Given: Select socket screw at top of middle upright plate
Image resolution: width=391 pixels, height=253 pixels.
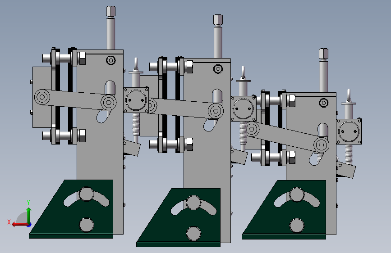Looking at the screenshot, I should tap(218, 69).
